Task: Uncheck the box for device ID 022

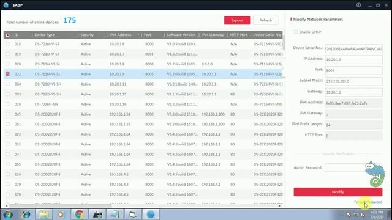Action: pyautogui.click(x=7, y=74)
